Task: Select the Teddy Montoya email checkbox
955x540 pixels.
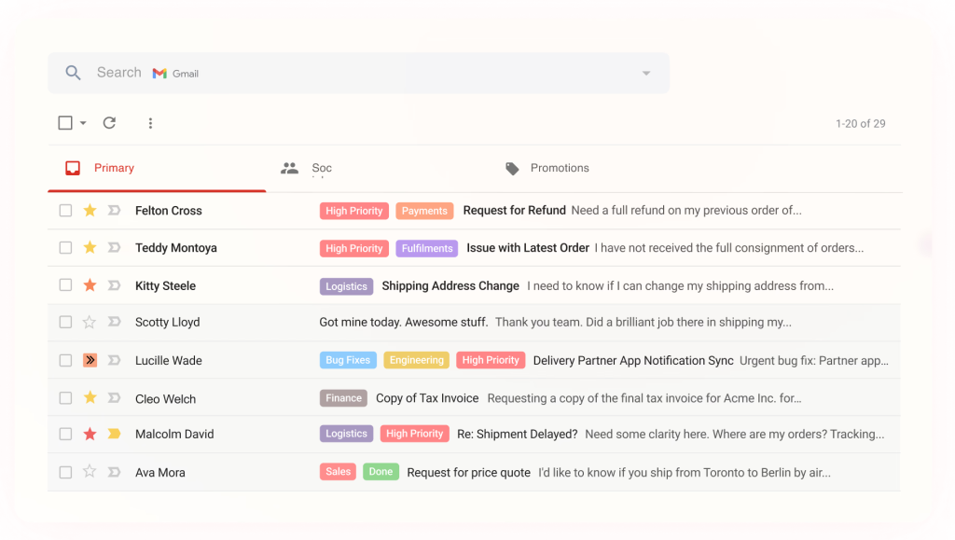Action: [65, 248]
